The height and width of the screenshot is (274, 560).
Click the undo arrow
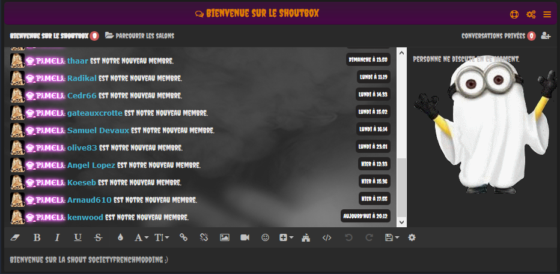(348, 237)
